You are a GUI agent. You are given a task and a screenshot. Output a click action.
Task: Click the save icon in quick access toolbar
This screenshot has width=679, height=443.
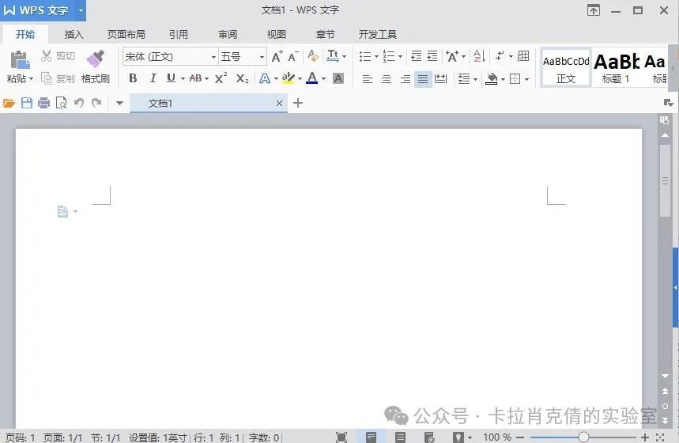pyautogui.click(x=27, y=103)
